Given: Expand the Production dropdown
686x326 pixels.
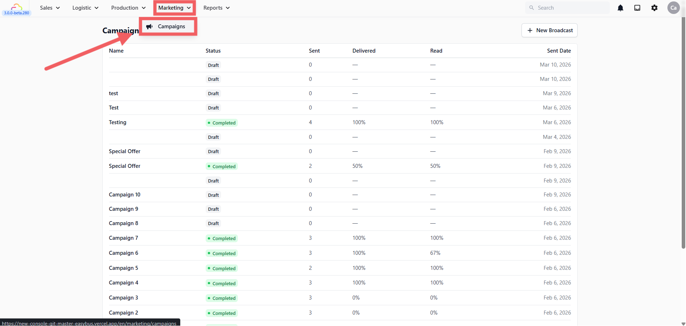Looking at the screenshot, I should (128, 8).
